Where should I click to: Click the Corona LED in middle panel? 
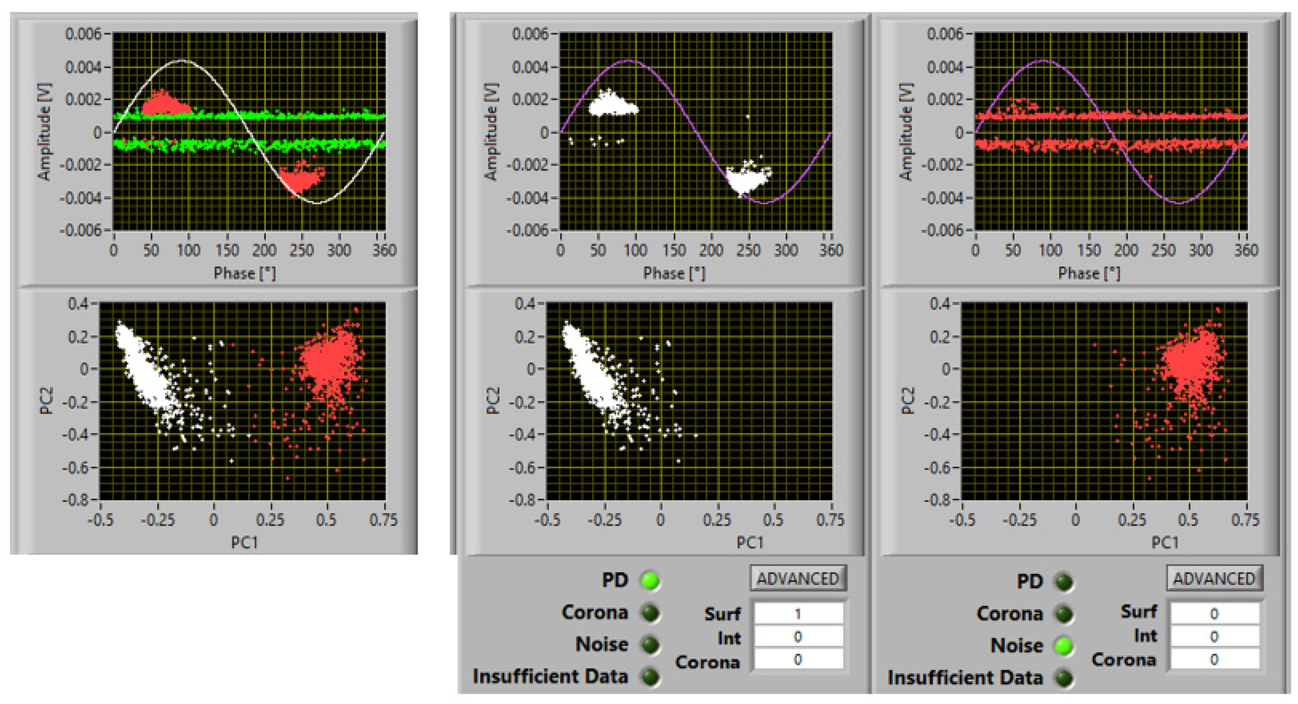(x=650, y=612)
